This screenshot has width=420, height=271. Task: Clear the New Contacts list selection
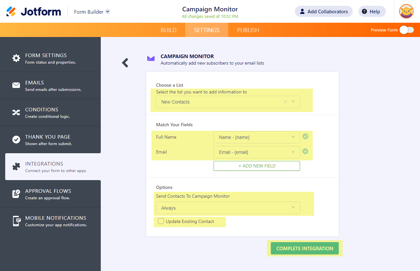[x=285, y=102]
